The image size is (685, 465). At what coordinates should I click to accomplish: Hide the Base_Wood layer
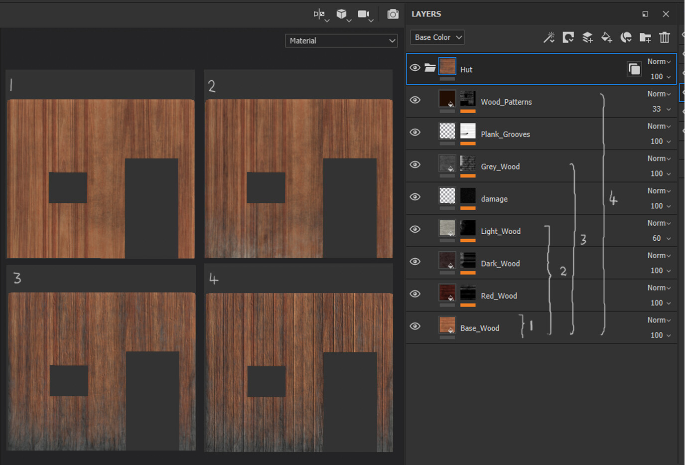(415, 326)
